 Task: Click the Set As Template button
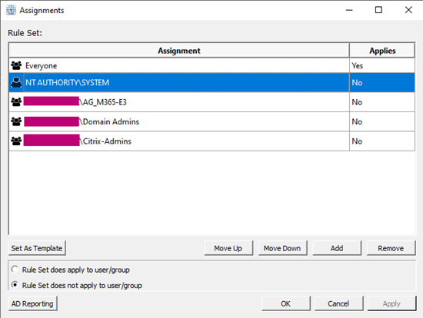pyautogui.click(x=37, y=248)
